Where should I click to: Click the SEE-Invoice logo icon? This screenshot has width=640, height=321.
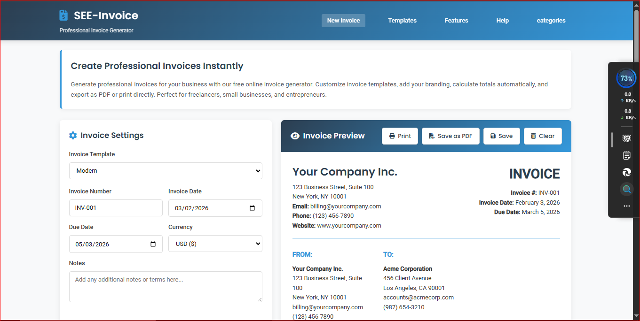[63, 15]
